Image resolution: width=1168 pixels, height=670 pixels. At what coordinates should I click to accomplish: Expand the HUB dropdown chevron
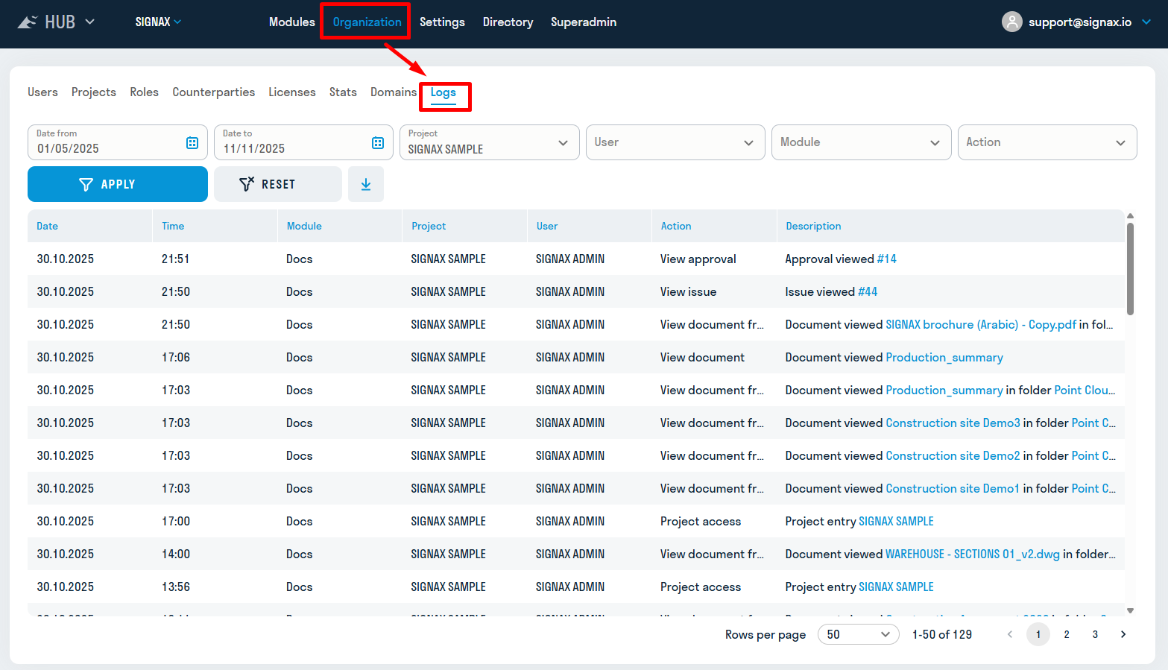click(89, 22)
